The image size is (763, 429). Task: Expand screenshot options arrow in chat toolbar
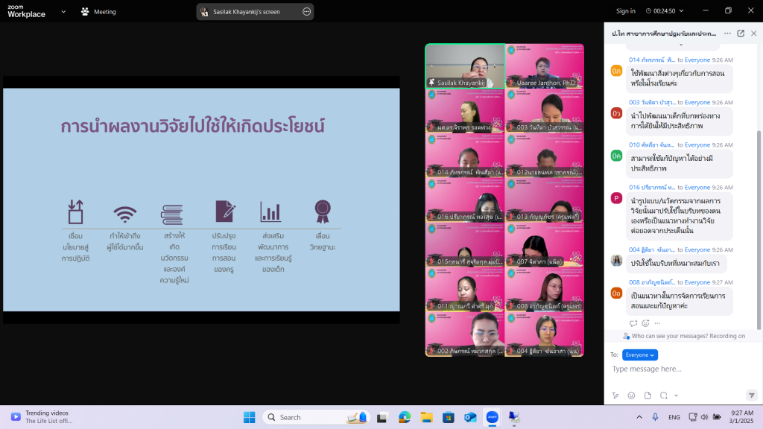click(676, 395)
